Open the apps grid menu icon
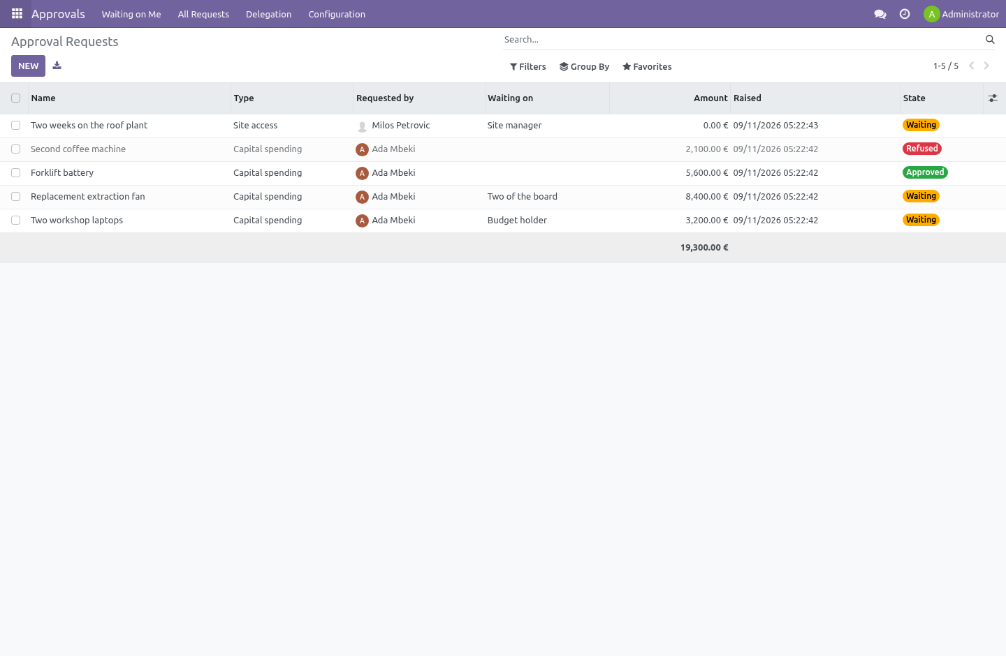The height and width of the screenshot is (656, 1006). point(17,14)
